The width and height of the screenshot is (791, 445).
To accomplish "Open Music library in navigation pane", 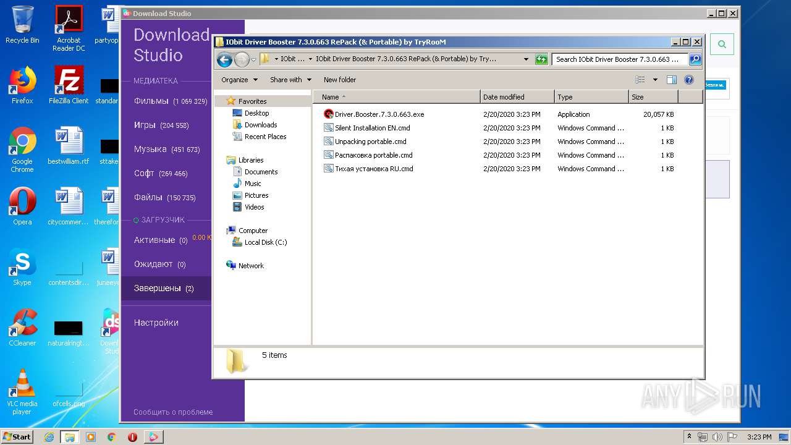I will click(x=253, y=184).
